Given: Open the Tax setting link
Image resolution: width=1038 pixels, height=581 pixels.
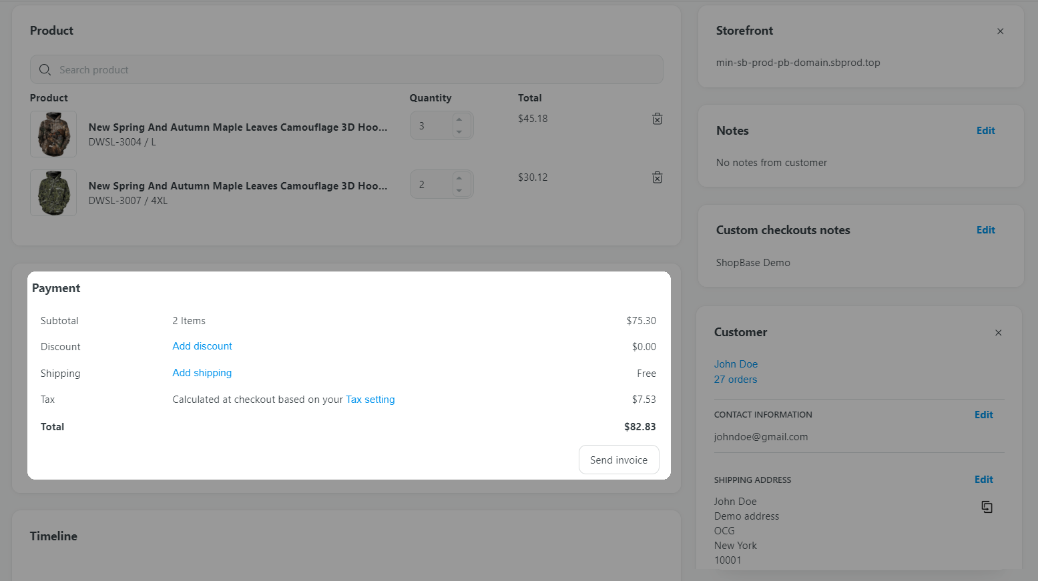Looking at the screenshot, I should [x=370, y=400].
